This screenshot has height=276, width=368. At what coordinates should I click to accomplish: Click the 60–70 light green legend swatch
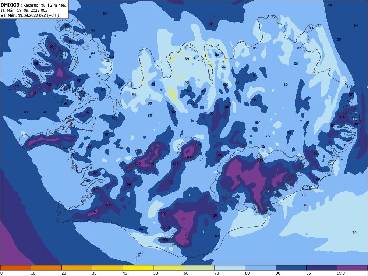(x=199, y=268)
